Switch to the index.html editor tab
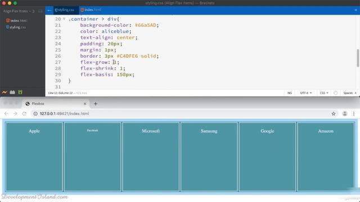Viewport: 360px width, 202px height. [91, 10]
